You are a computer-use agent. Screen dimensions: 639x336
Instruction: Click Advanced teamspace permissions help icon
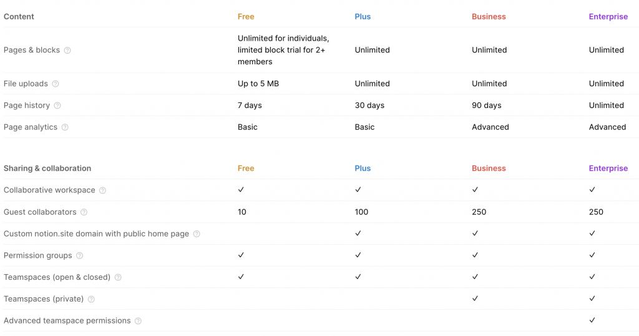pos(139,321)
